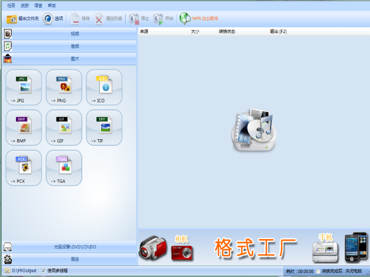Screen dimensions: 370x277
Task: Click the small folder icon in status bar
Action: point(7,271)
